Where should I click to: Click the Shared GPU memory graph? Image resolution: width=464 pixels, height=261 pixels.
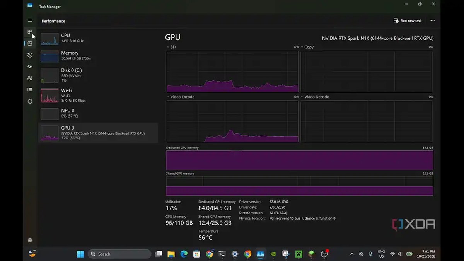point(300,186)
